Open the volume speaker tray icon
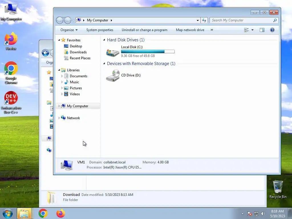The image size is (292, 219). tap(263, 214)
